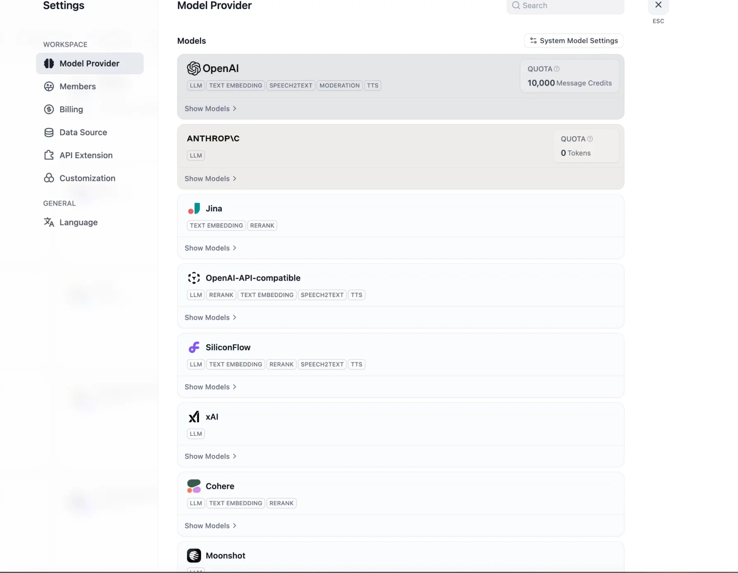Go to Data Source settings
This screenshot has width=738, height=573.
[83, 133]
